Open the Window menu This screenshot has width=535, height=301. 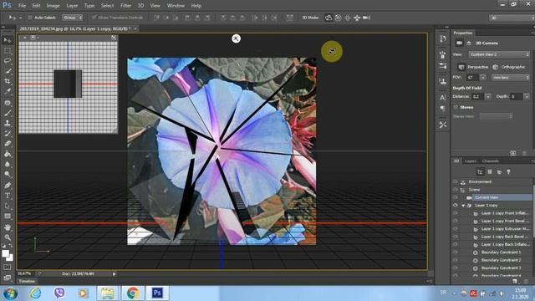pyautogui.click(x=176, y=6)
